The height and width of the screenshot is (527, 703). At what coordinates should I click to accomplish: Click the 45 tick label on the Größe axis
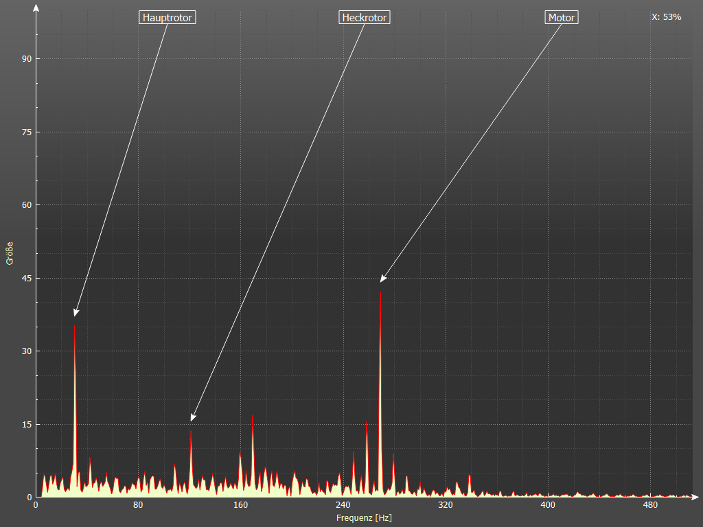pos(27,278)
